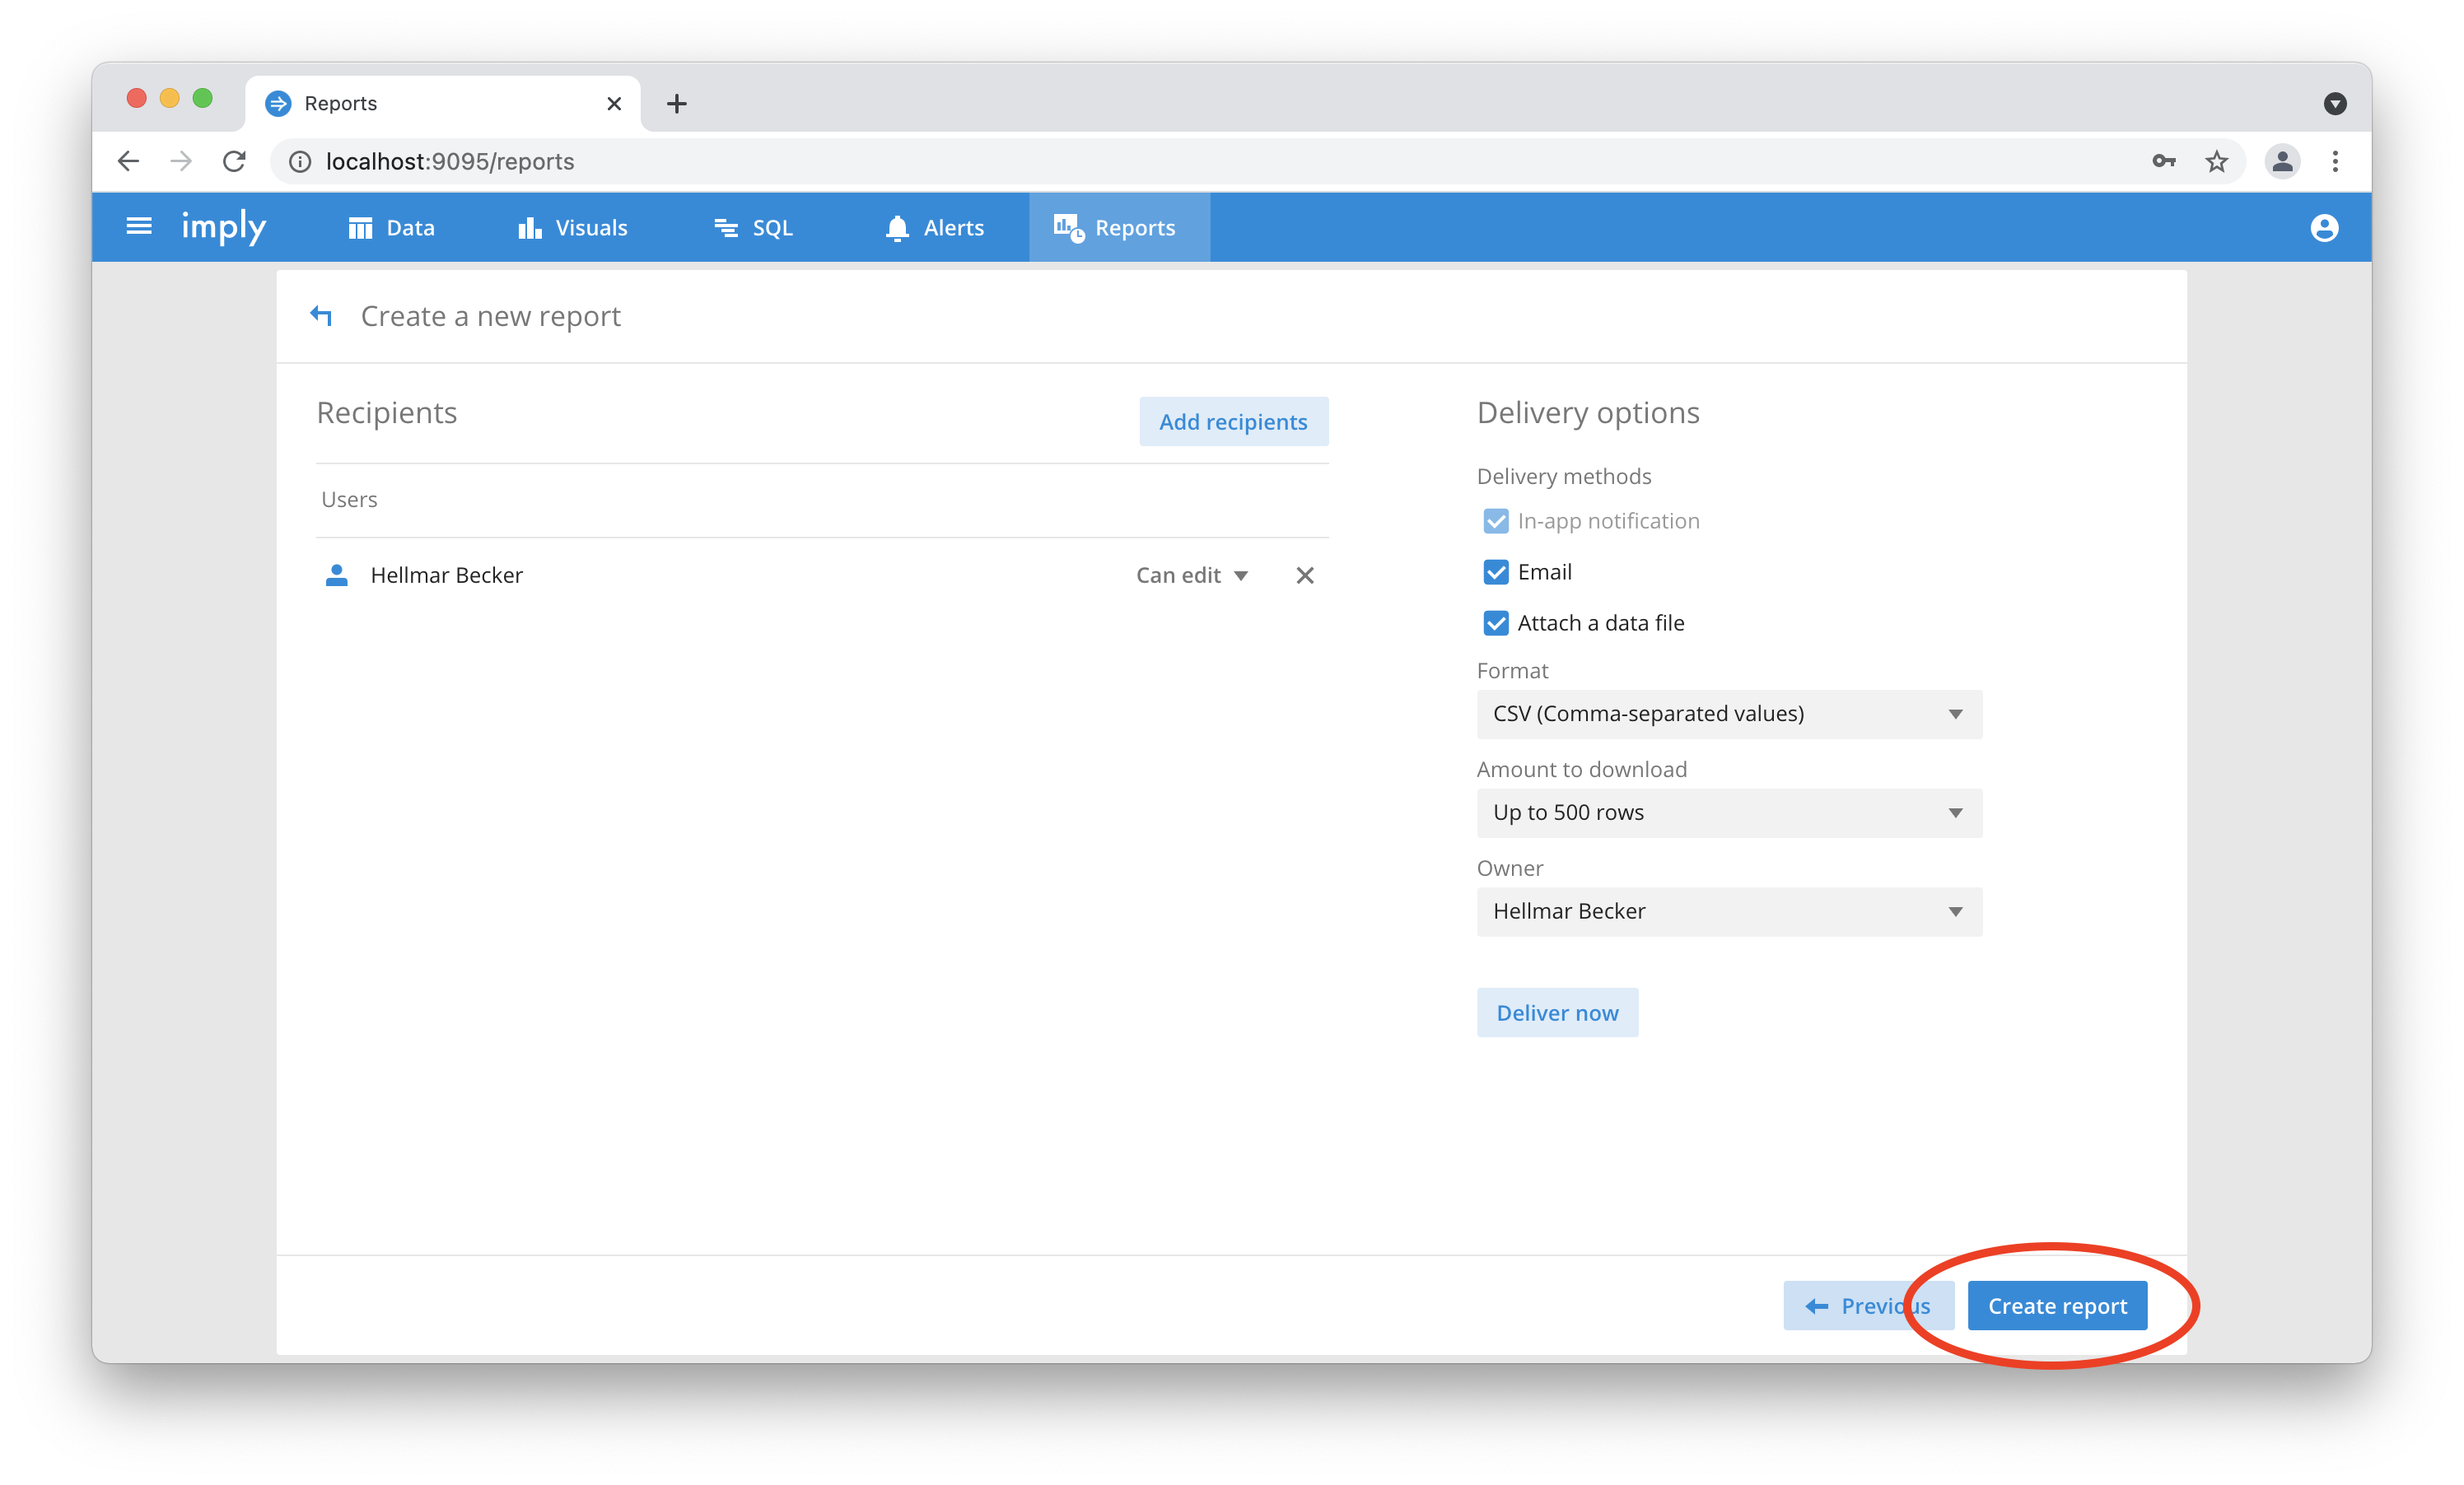Click the back arrow beside Create a new report
Viewport: 2464px width, 1485px height.
point(321,316)
